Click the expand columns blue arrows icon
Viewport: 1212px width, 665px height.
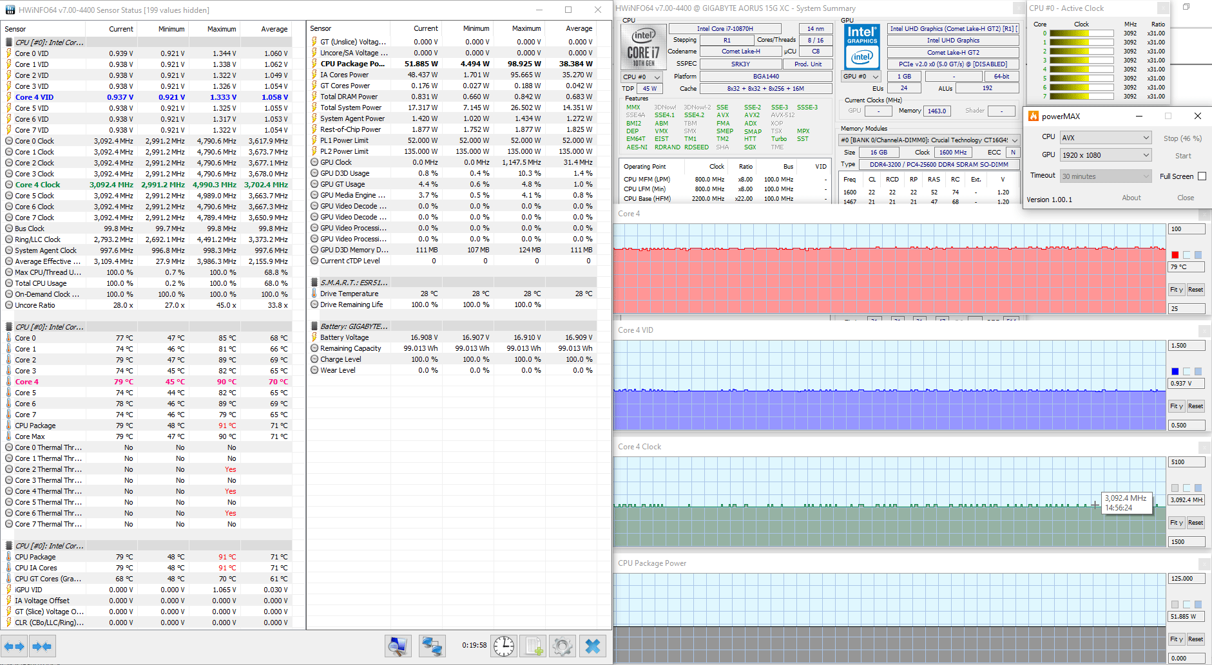tap(14, 646)
